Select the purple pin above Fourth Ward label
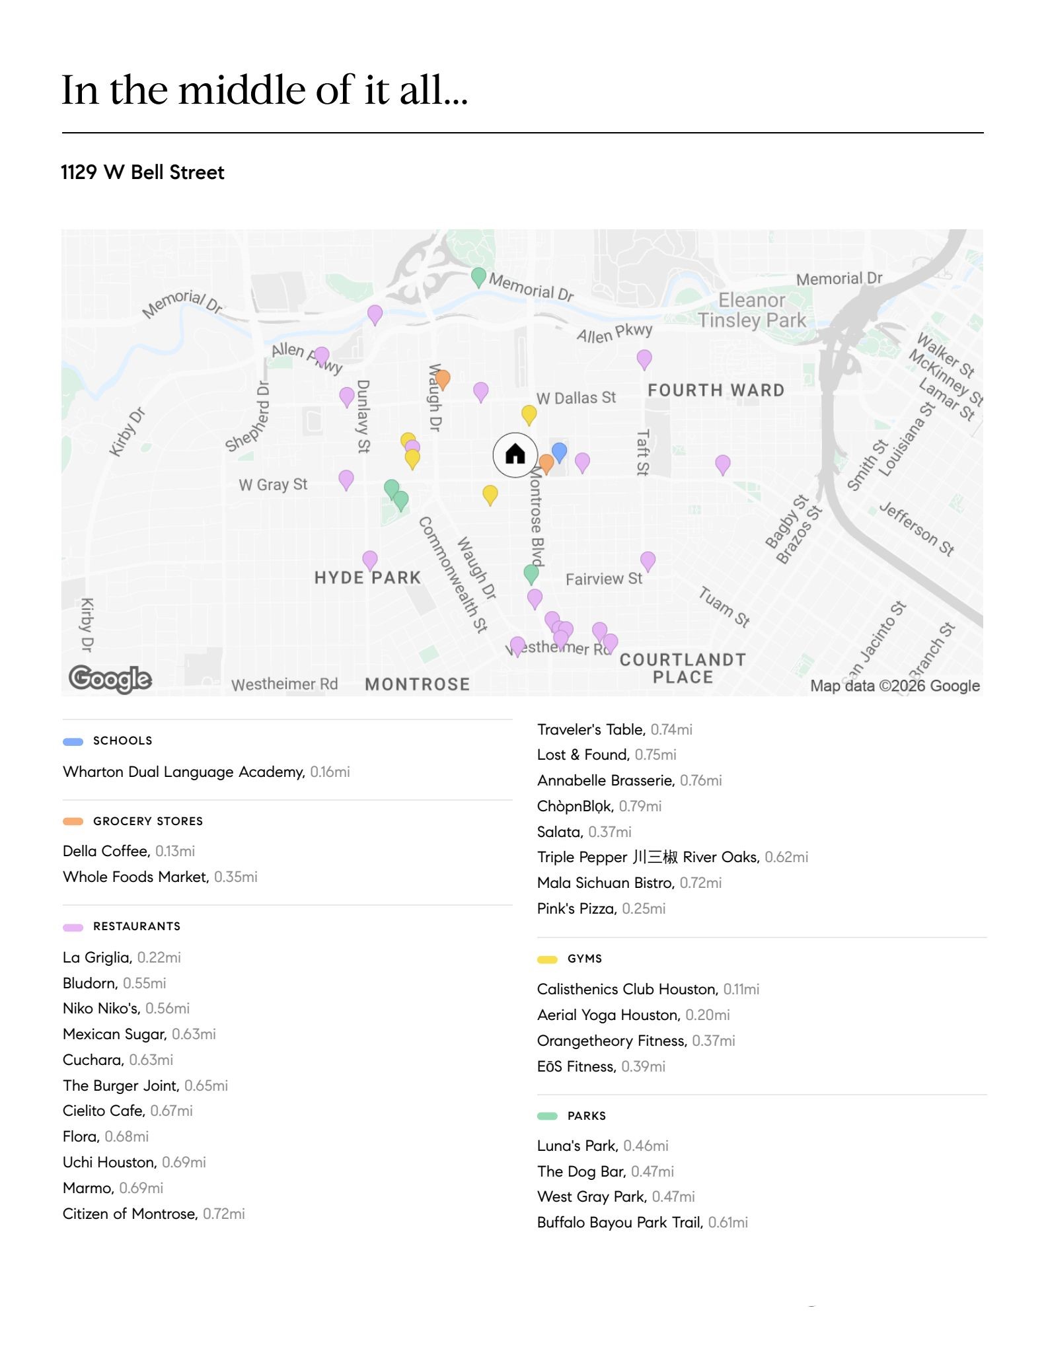This screenshot has height=1353, width=1046. point(644,359)
